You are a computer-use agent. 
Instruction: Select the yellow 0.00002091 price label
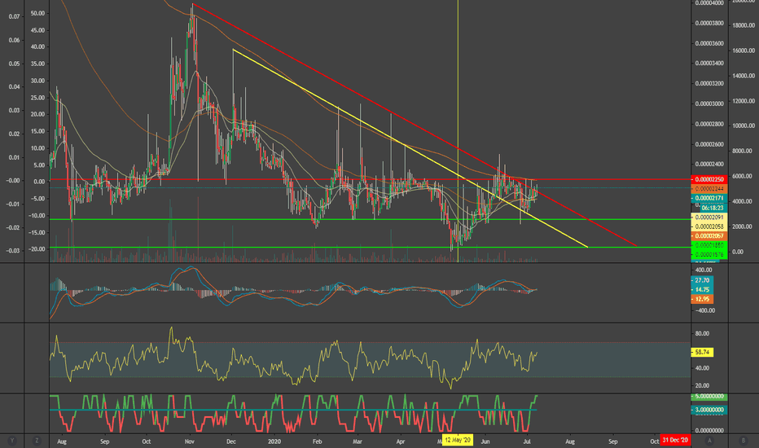point(709,217)
